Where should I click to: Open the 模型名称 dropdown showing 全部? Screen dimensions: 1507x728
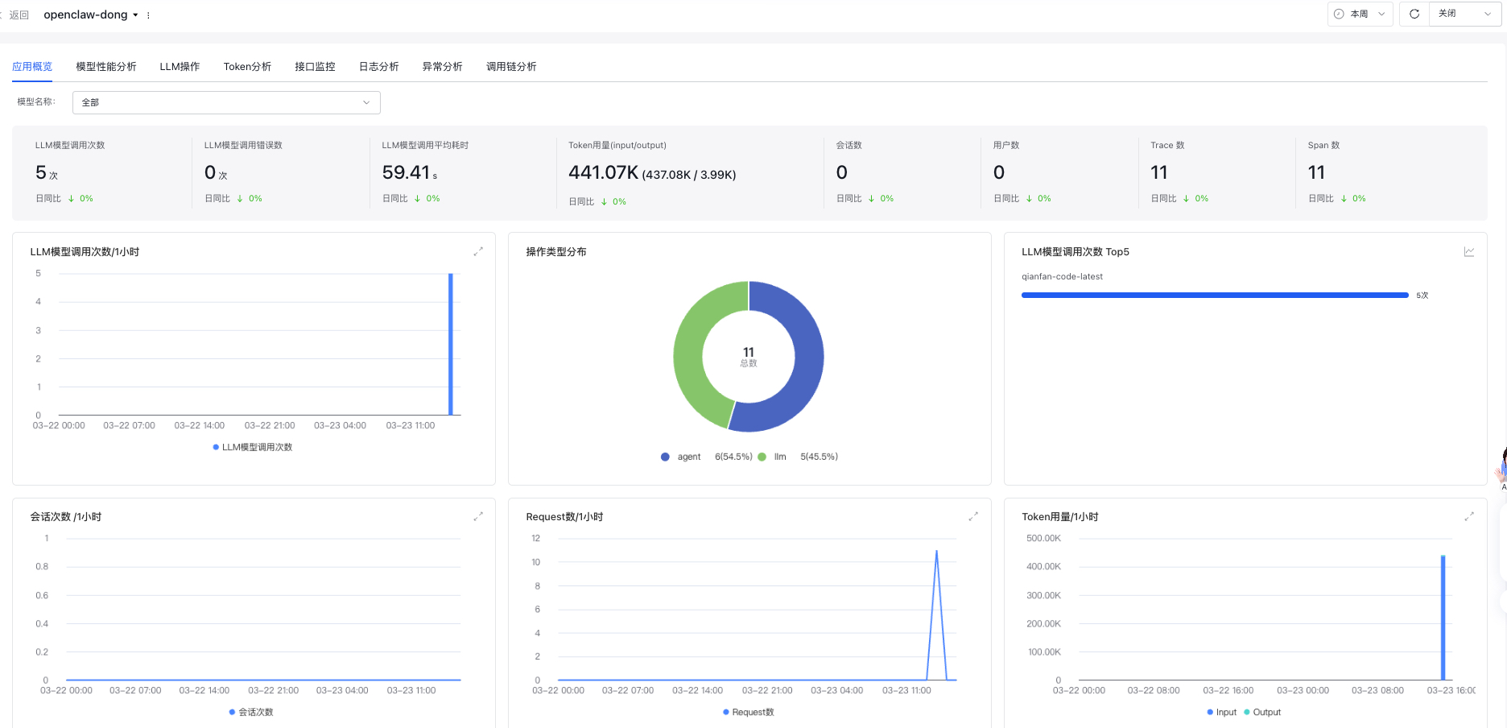click(226, 102)
